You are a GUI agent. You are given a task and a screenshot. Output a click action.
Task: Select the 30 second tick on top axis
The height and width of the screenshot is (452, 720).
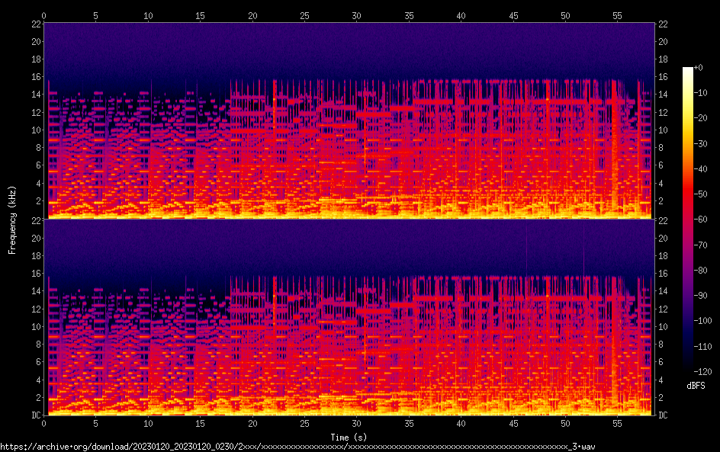356,15
